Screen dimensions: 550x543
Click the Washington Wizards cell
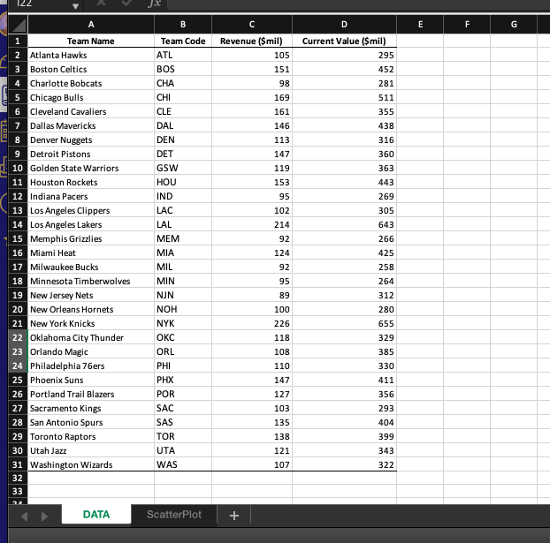91,465
